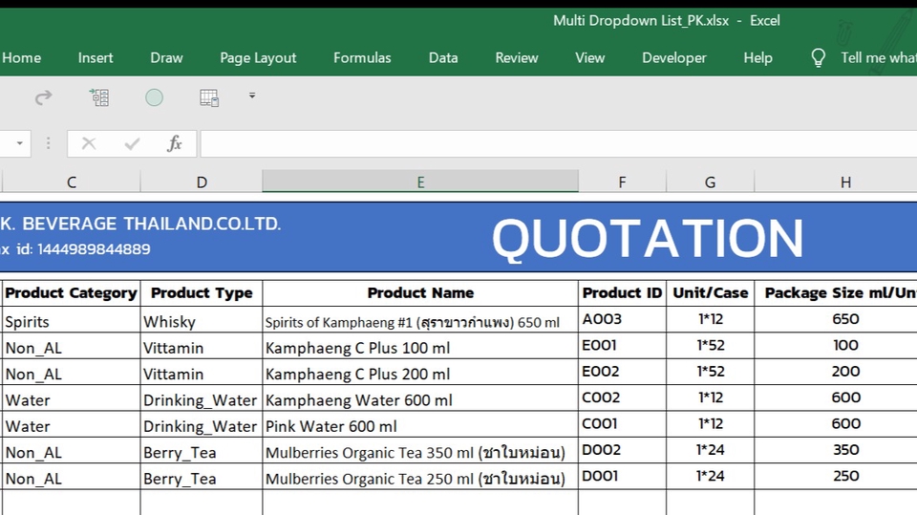Click the Redo arrow icon
Image resolution: width=917 pixels, height=515 pixels.
tap(43, 97)
